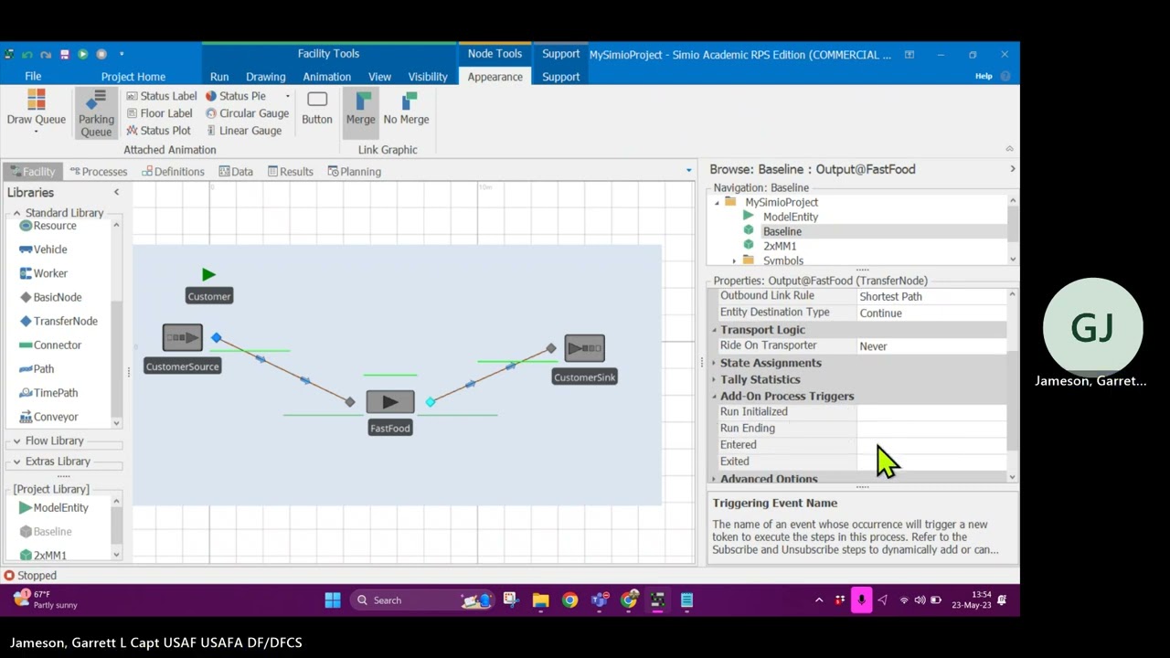This screenshot has width=1170, height=658.
Task: Select BasicNode in Standard Library
Action: pos(50,297)
